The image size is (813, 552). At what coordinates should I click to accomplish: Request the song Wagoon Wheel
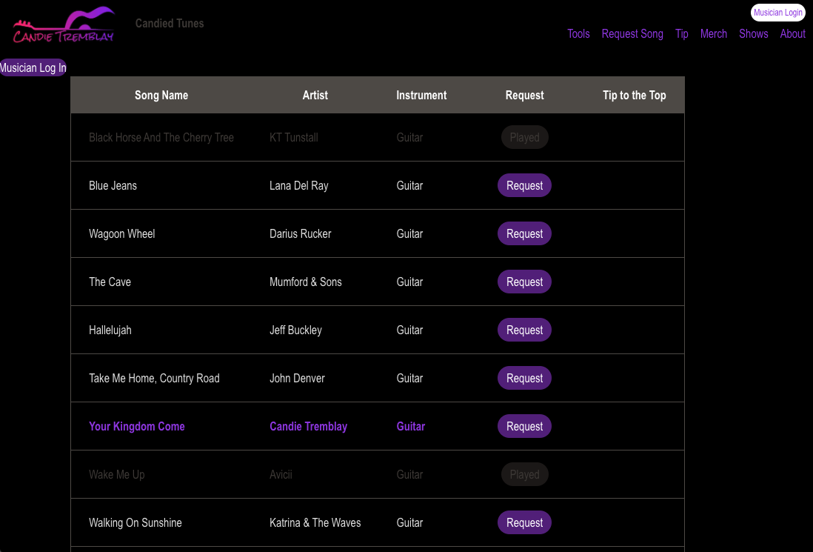[524, 233]
